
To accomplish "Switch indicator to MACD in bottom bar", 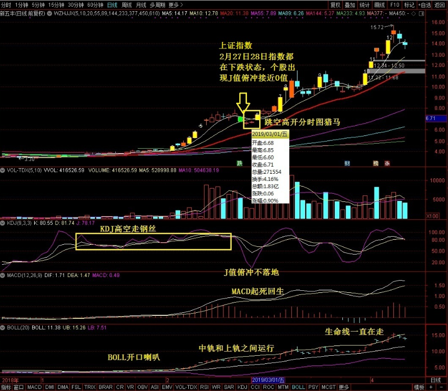I will 35,387.
